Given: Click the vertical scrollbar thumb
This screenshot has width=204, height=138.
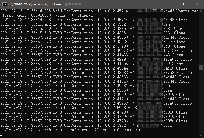Looking at the screenshot, I should pyautogui.click(x=202, y=67).
